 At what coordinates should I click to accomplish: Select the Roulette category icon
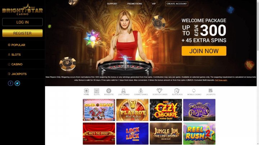(109, 91)
